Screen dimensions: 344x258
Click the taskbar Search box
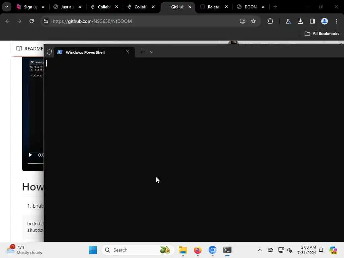coord(138,250)
